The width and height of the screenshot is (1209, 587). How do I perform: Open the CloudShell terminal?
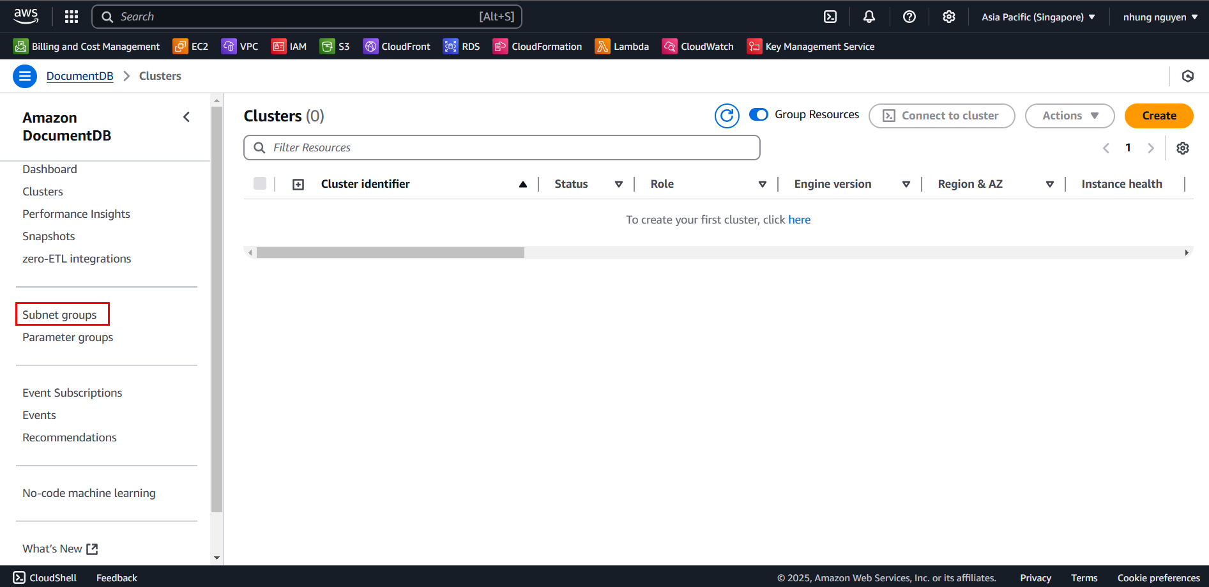coord(45,577)
